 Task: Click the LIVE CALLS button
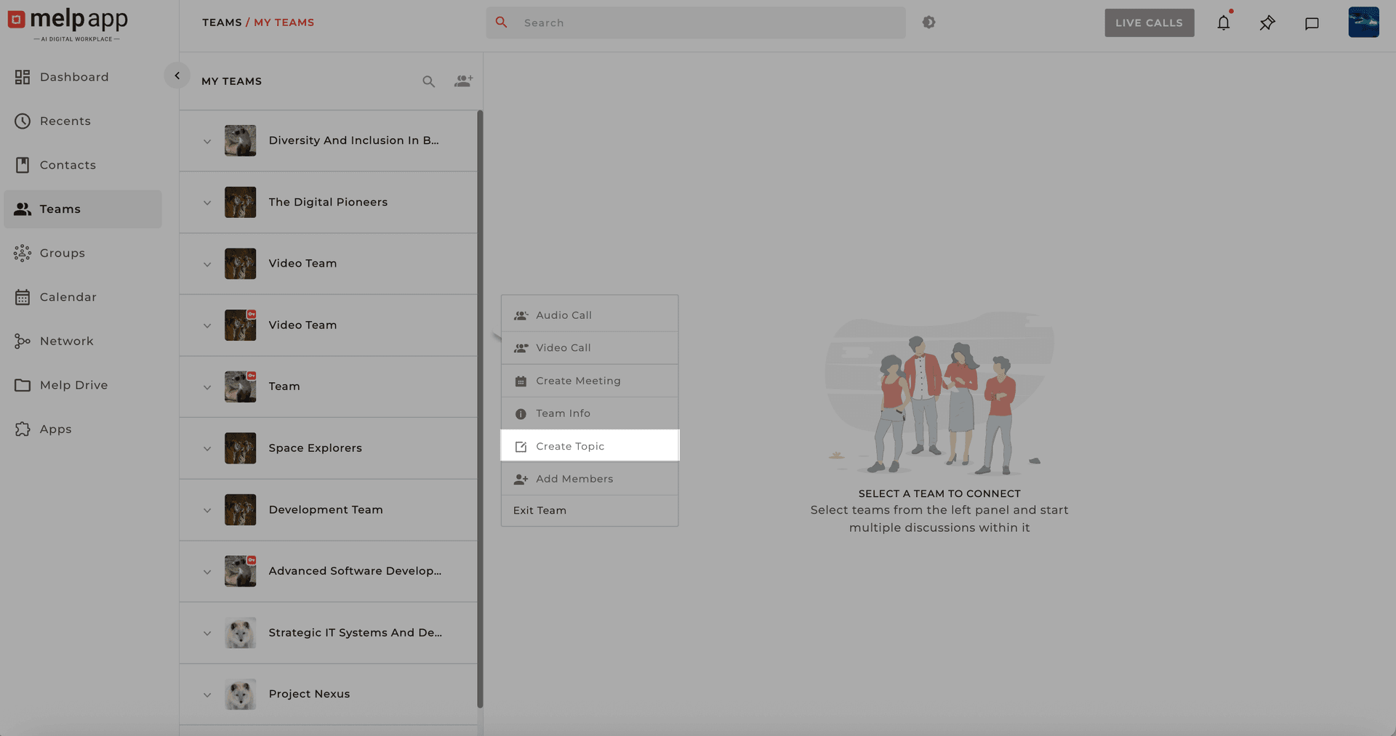(1149, 23)
